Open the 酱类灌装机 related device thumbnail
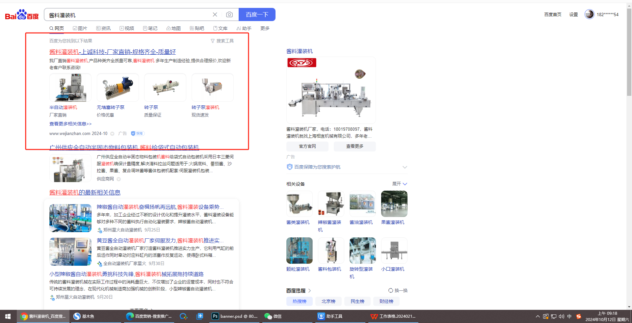Viewport: 632px width, 323px height. point(300,204)
